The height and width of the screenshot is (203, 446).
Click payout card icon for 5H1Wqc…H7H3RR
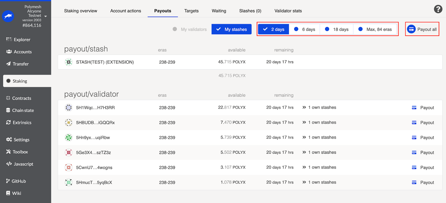[414, 107]
